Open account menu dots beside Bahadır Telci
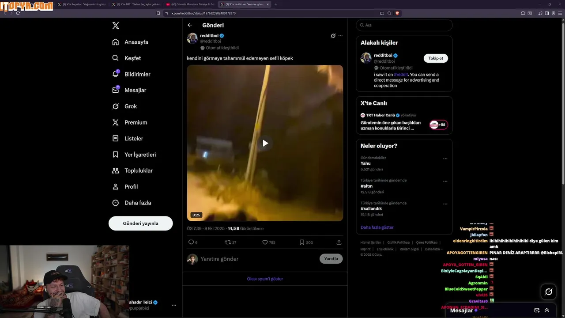 click(174, 305)
